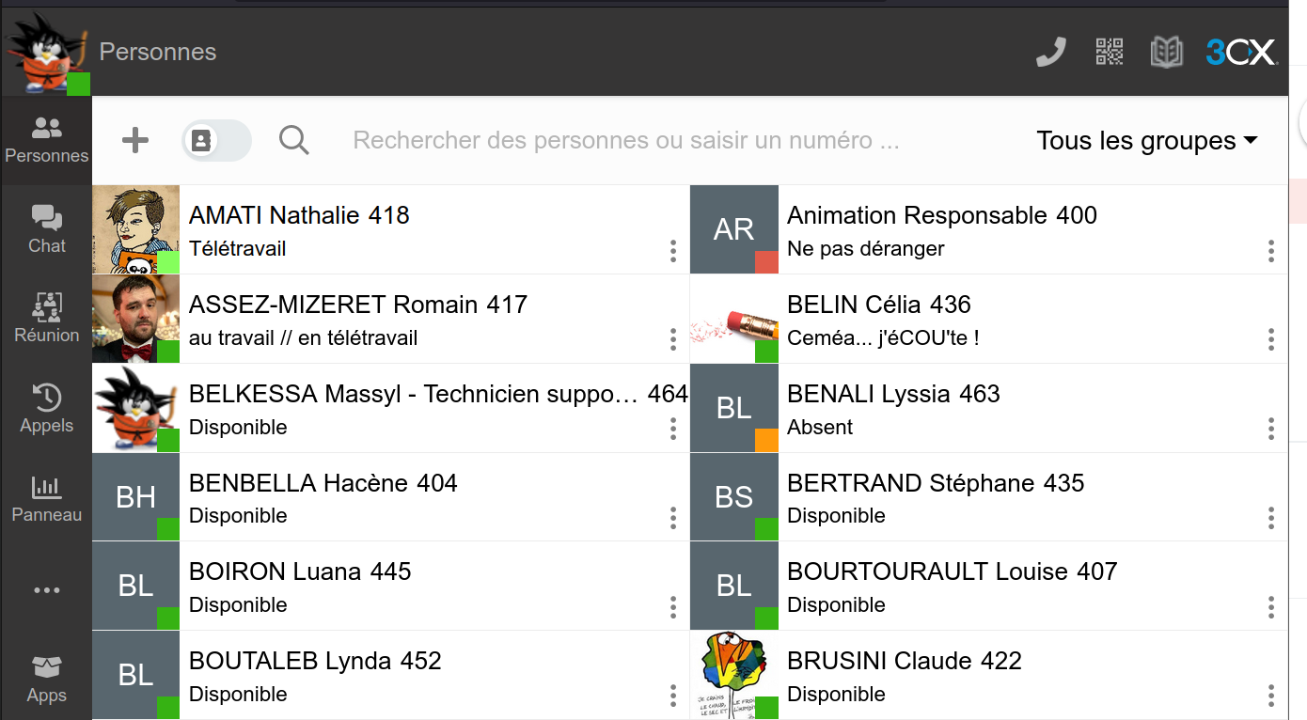Screen dimensions: 1307x720
Task: Open three-dot menu for BOIRON Luana
Action: point(673,607)
